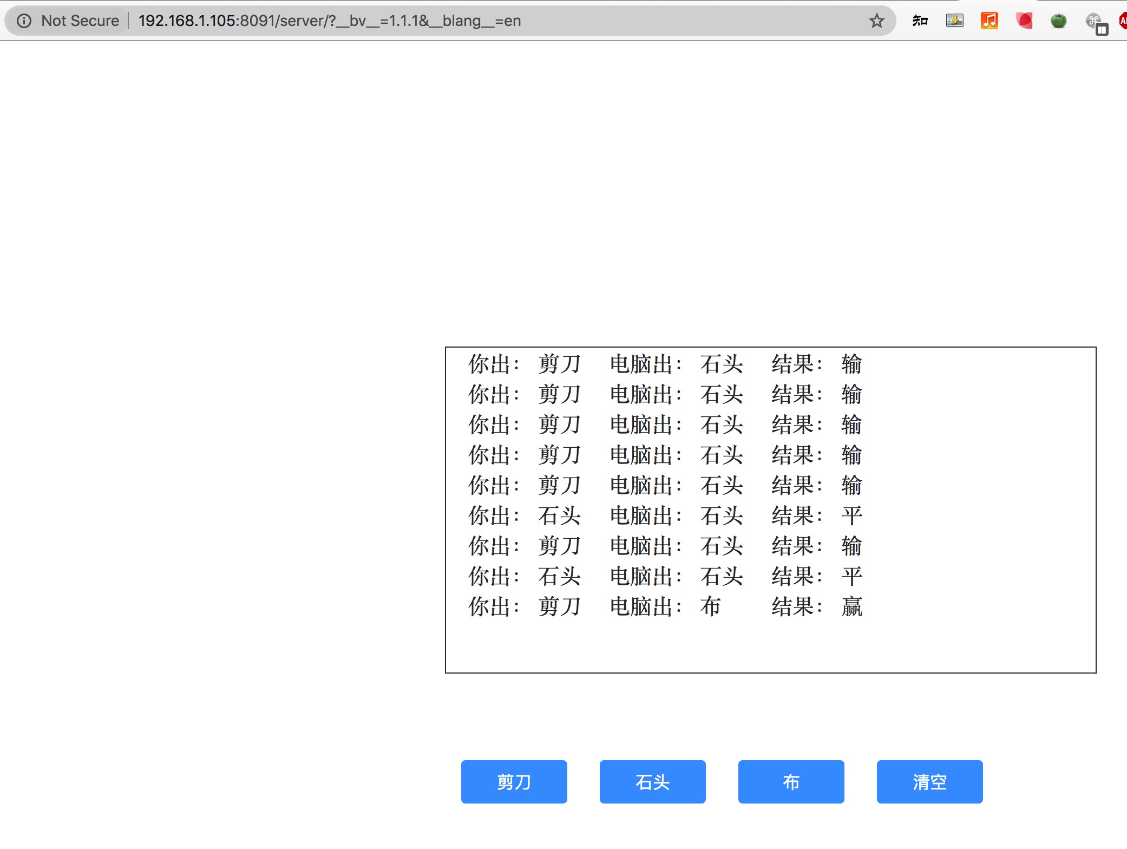This screenshot has height=849, width=1127.
Task: Click the 清空 (clear) button
Action: pyautogui.click(x=929, y=781)
